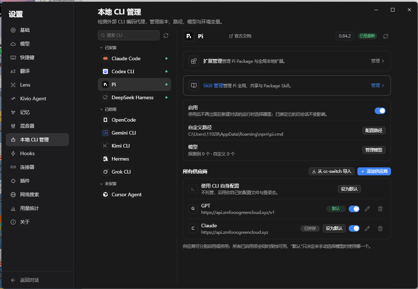Open 关于 settings page
418x289 pixels.
[x=37, y=222]
